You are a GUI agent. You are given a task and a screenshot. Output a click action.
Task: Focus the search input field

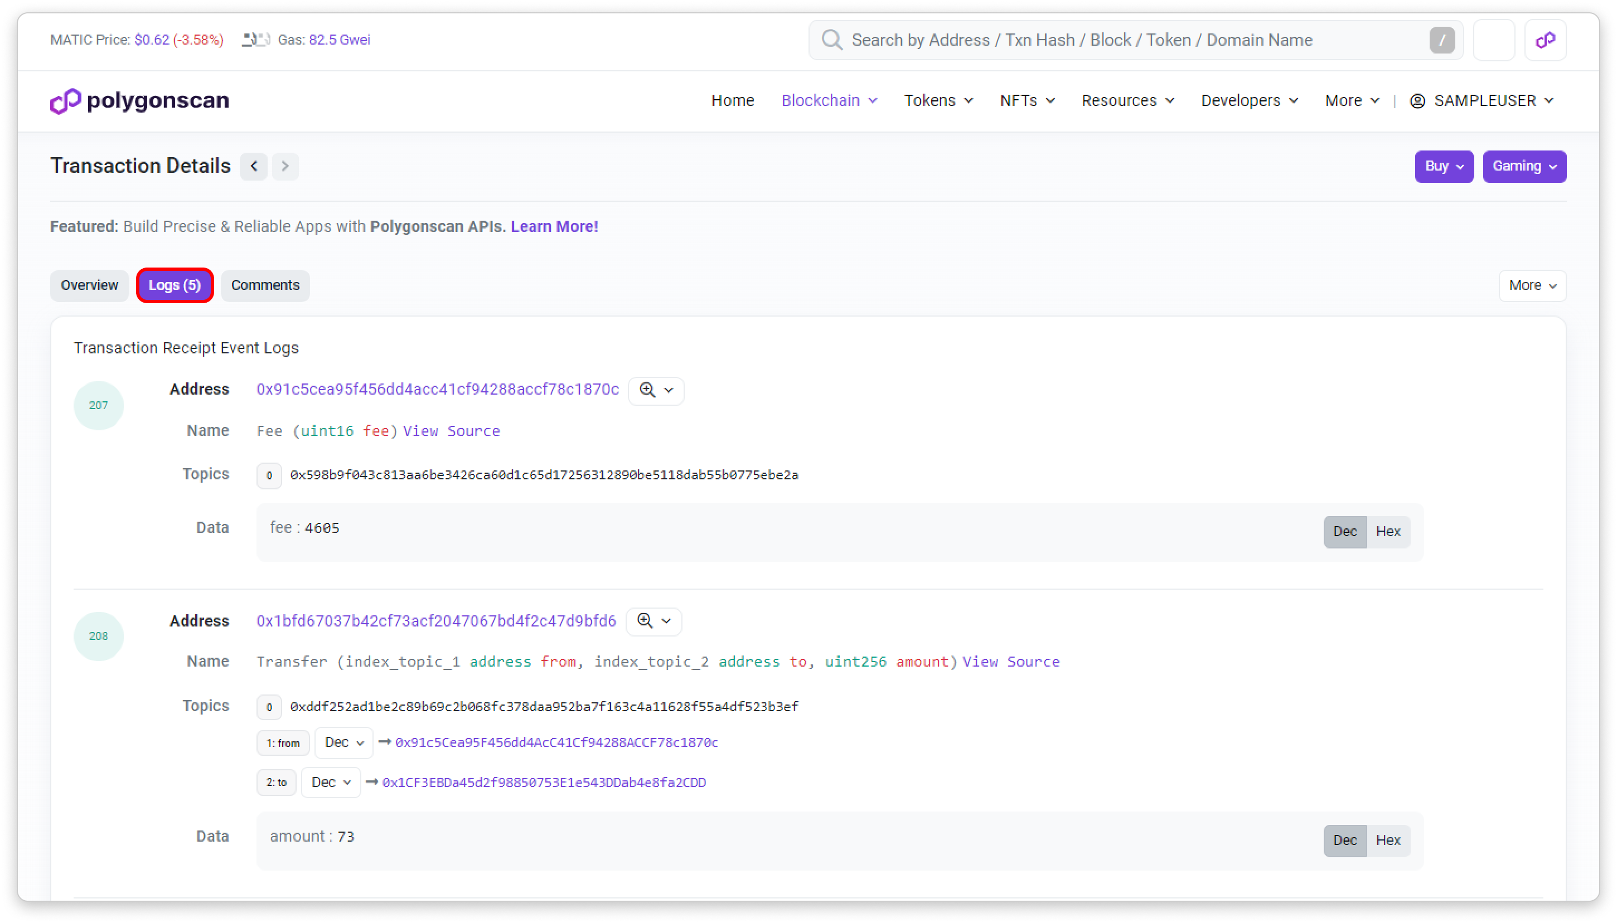(1135, 40)
